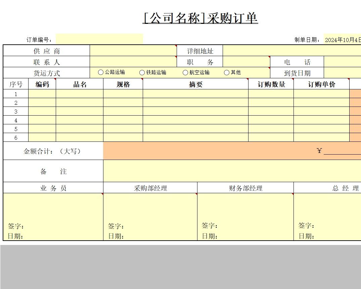This screenshot has width=361, height=289.
Task: Pick the 其他 transport option
Action: (x=227, y=72)
